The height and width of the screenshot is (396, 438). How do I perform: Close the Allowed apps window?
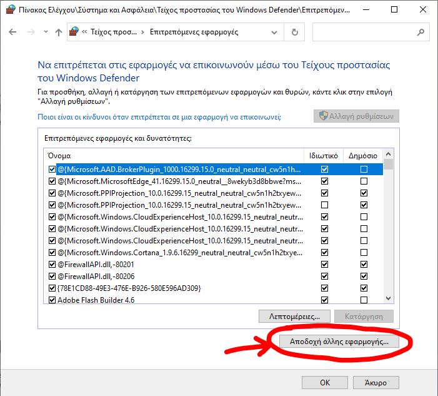[x=422, y=10]
